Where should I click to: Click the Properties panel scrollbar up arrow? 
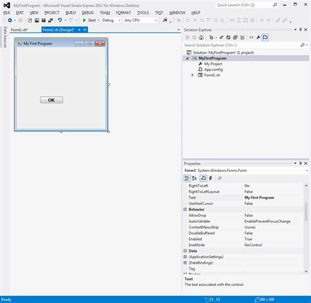306,186
